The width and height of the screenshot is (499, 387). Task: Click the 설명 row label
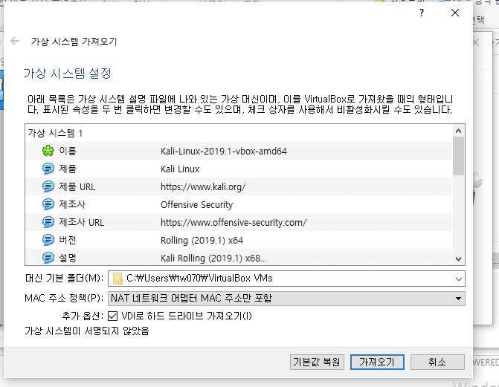click(68, 258)
